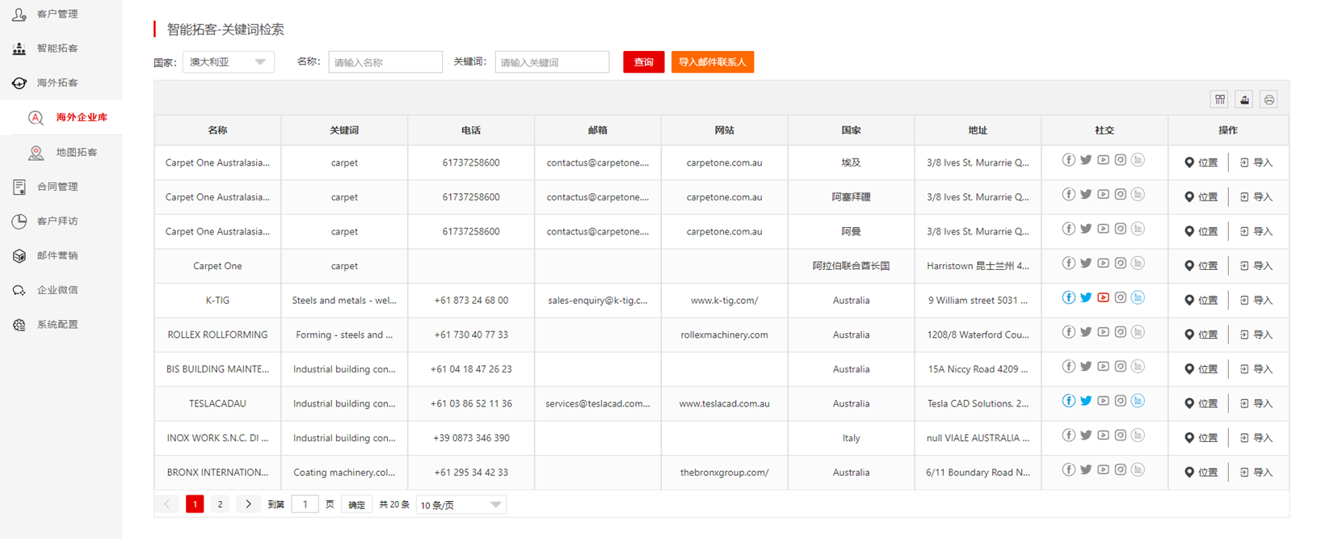The image size is (1321, 539).
Task: Go to page 2 in pagination
Action: click(220, 504)
